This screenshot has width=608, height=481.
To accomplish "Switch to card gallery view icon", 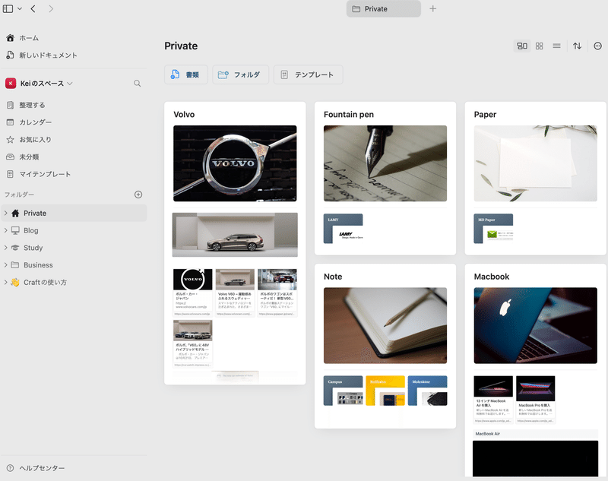I will click(522, 46).
